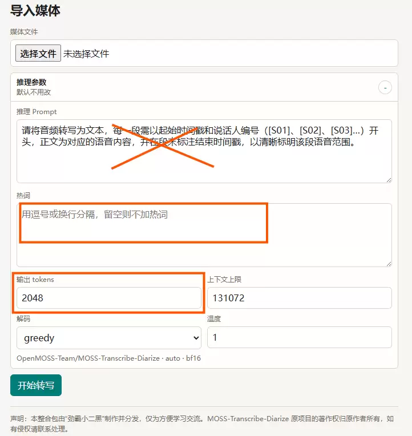Select the 上下文上限 field showing 131072
412x436 pixels.
click(x=300, y=298)
